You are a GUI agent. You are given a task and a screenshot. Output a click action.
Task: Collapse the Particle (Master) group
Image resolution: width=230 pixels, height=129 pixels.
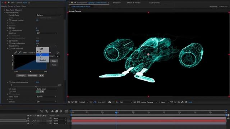pos(5,13)
